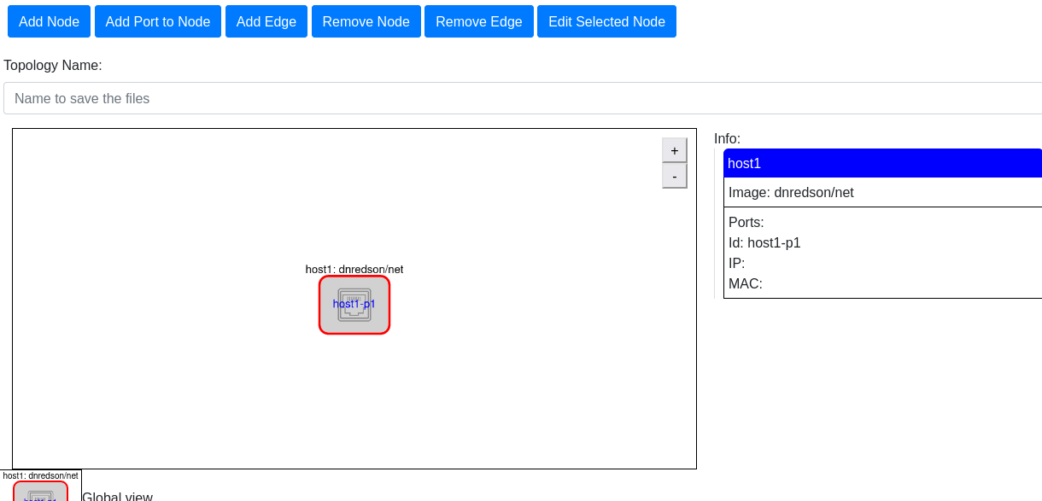1042x501 pixels.
Task: Click Remove Node in the toolbar
Action: 366,21
